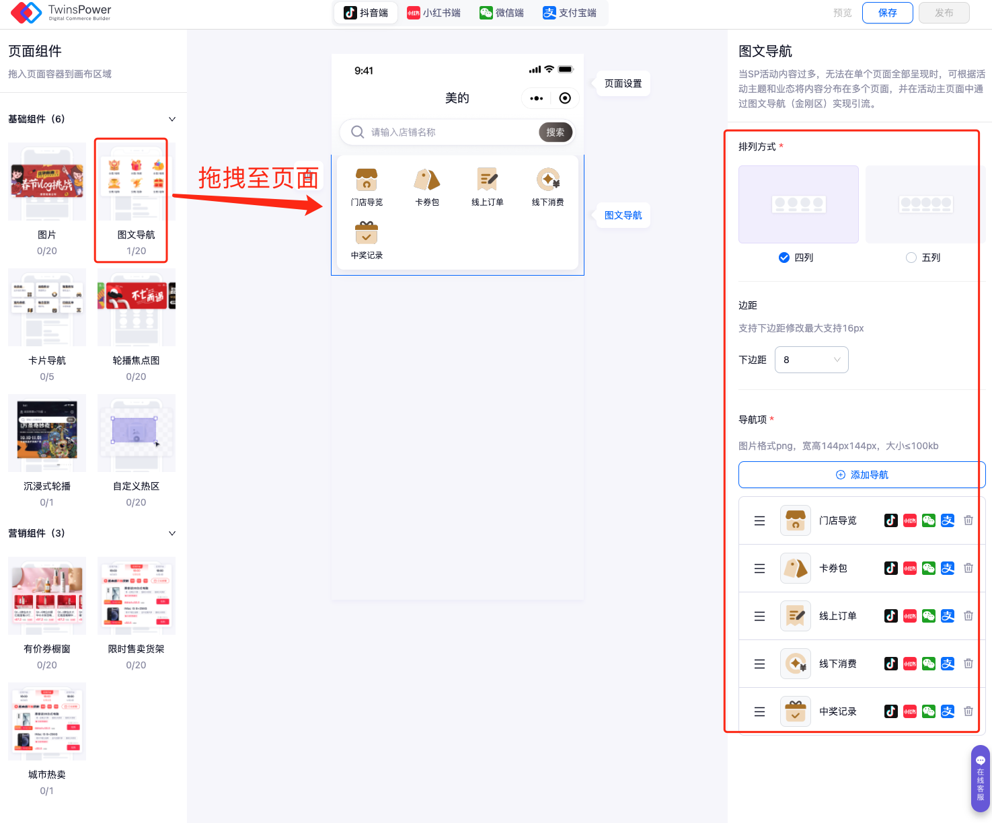This screenshot has width=992, height=823.
Task: Click the three-dot menu in phone header
Action: click(x=536, y=98)
